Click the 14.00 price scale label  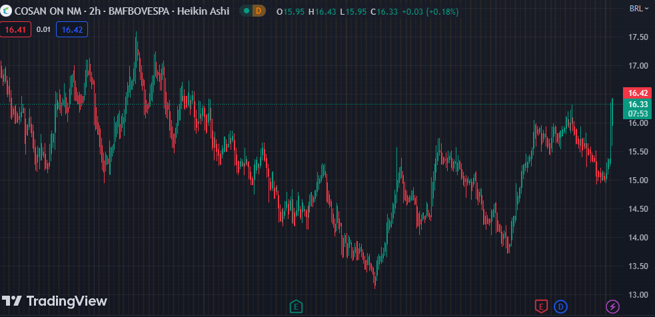point(638,238)
